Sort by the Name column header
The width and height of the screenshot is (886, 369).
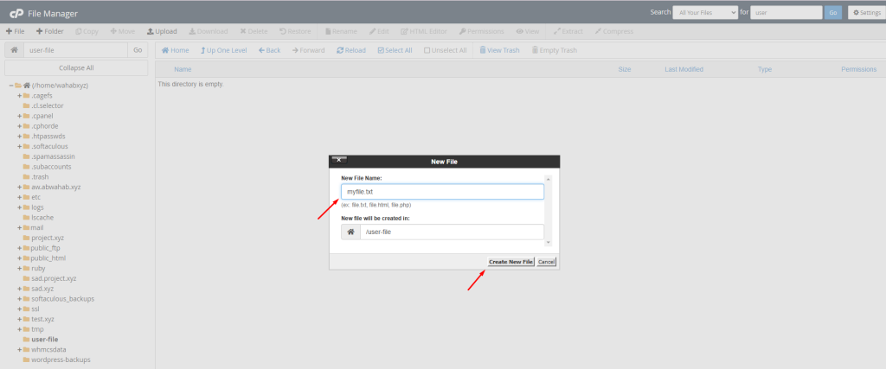pyautogui.click(x=183, y=68)
